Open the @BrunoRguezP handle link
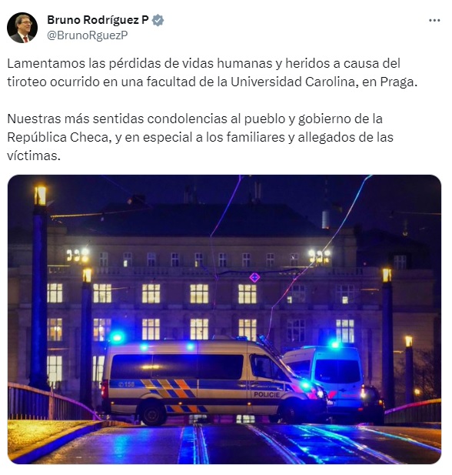This screenshot has width=452, height=475. coord(88,35)
